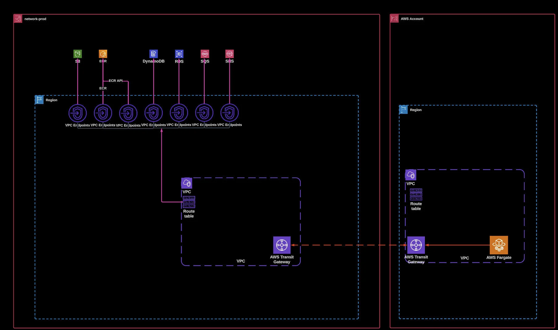Click Transit Gateway icon in AWS Account
The image size is (558, 330).
416,245
